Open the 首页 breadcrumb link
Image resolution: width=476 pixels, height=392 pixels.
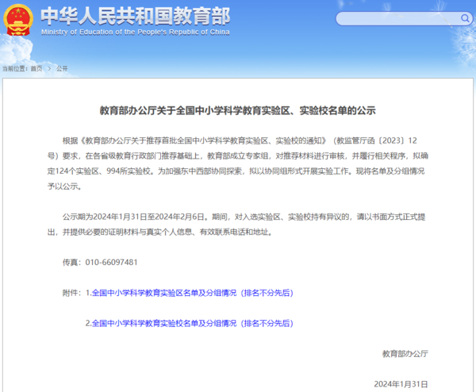pos(36,68)
